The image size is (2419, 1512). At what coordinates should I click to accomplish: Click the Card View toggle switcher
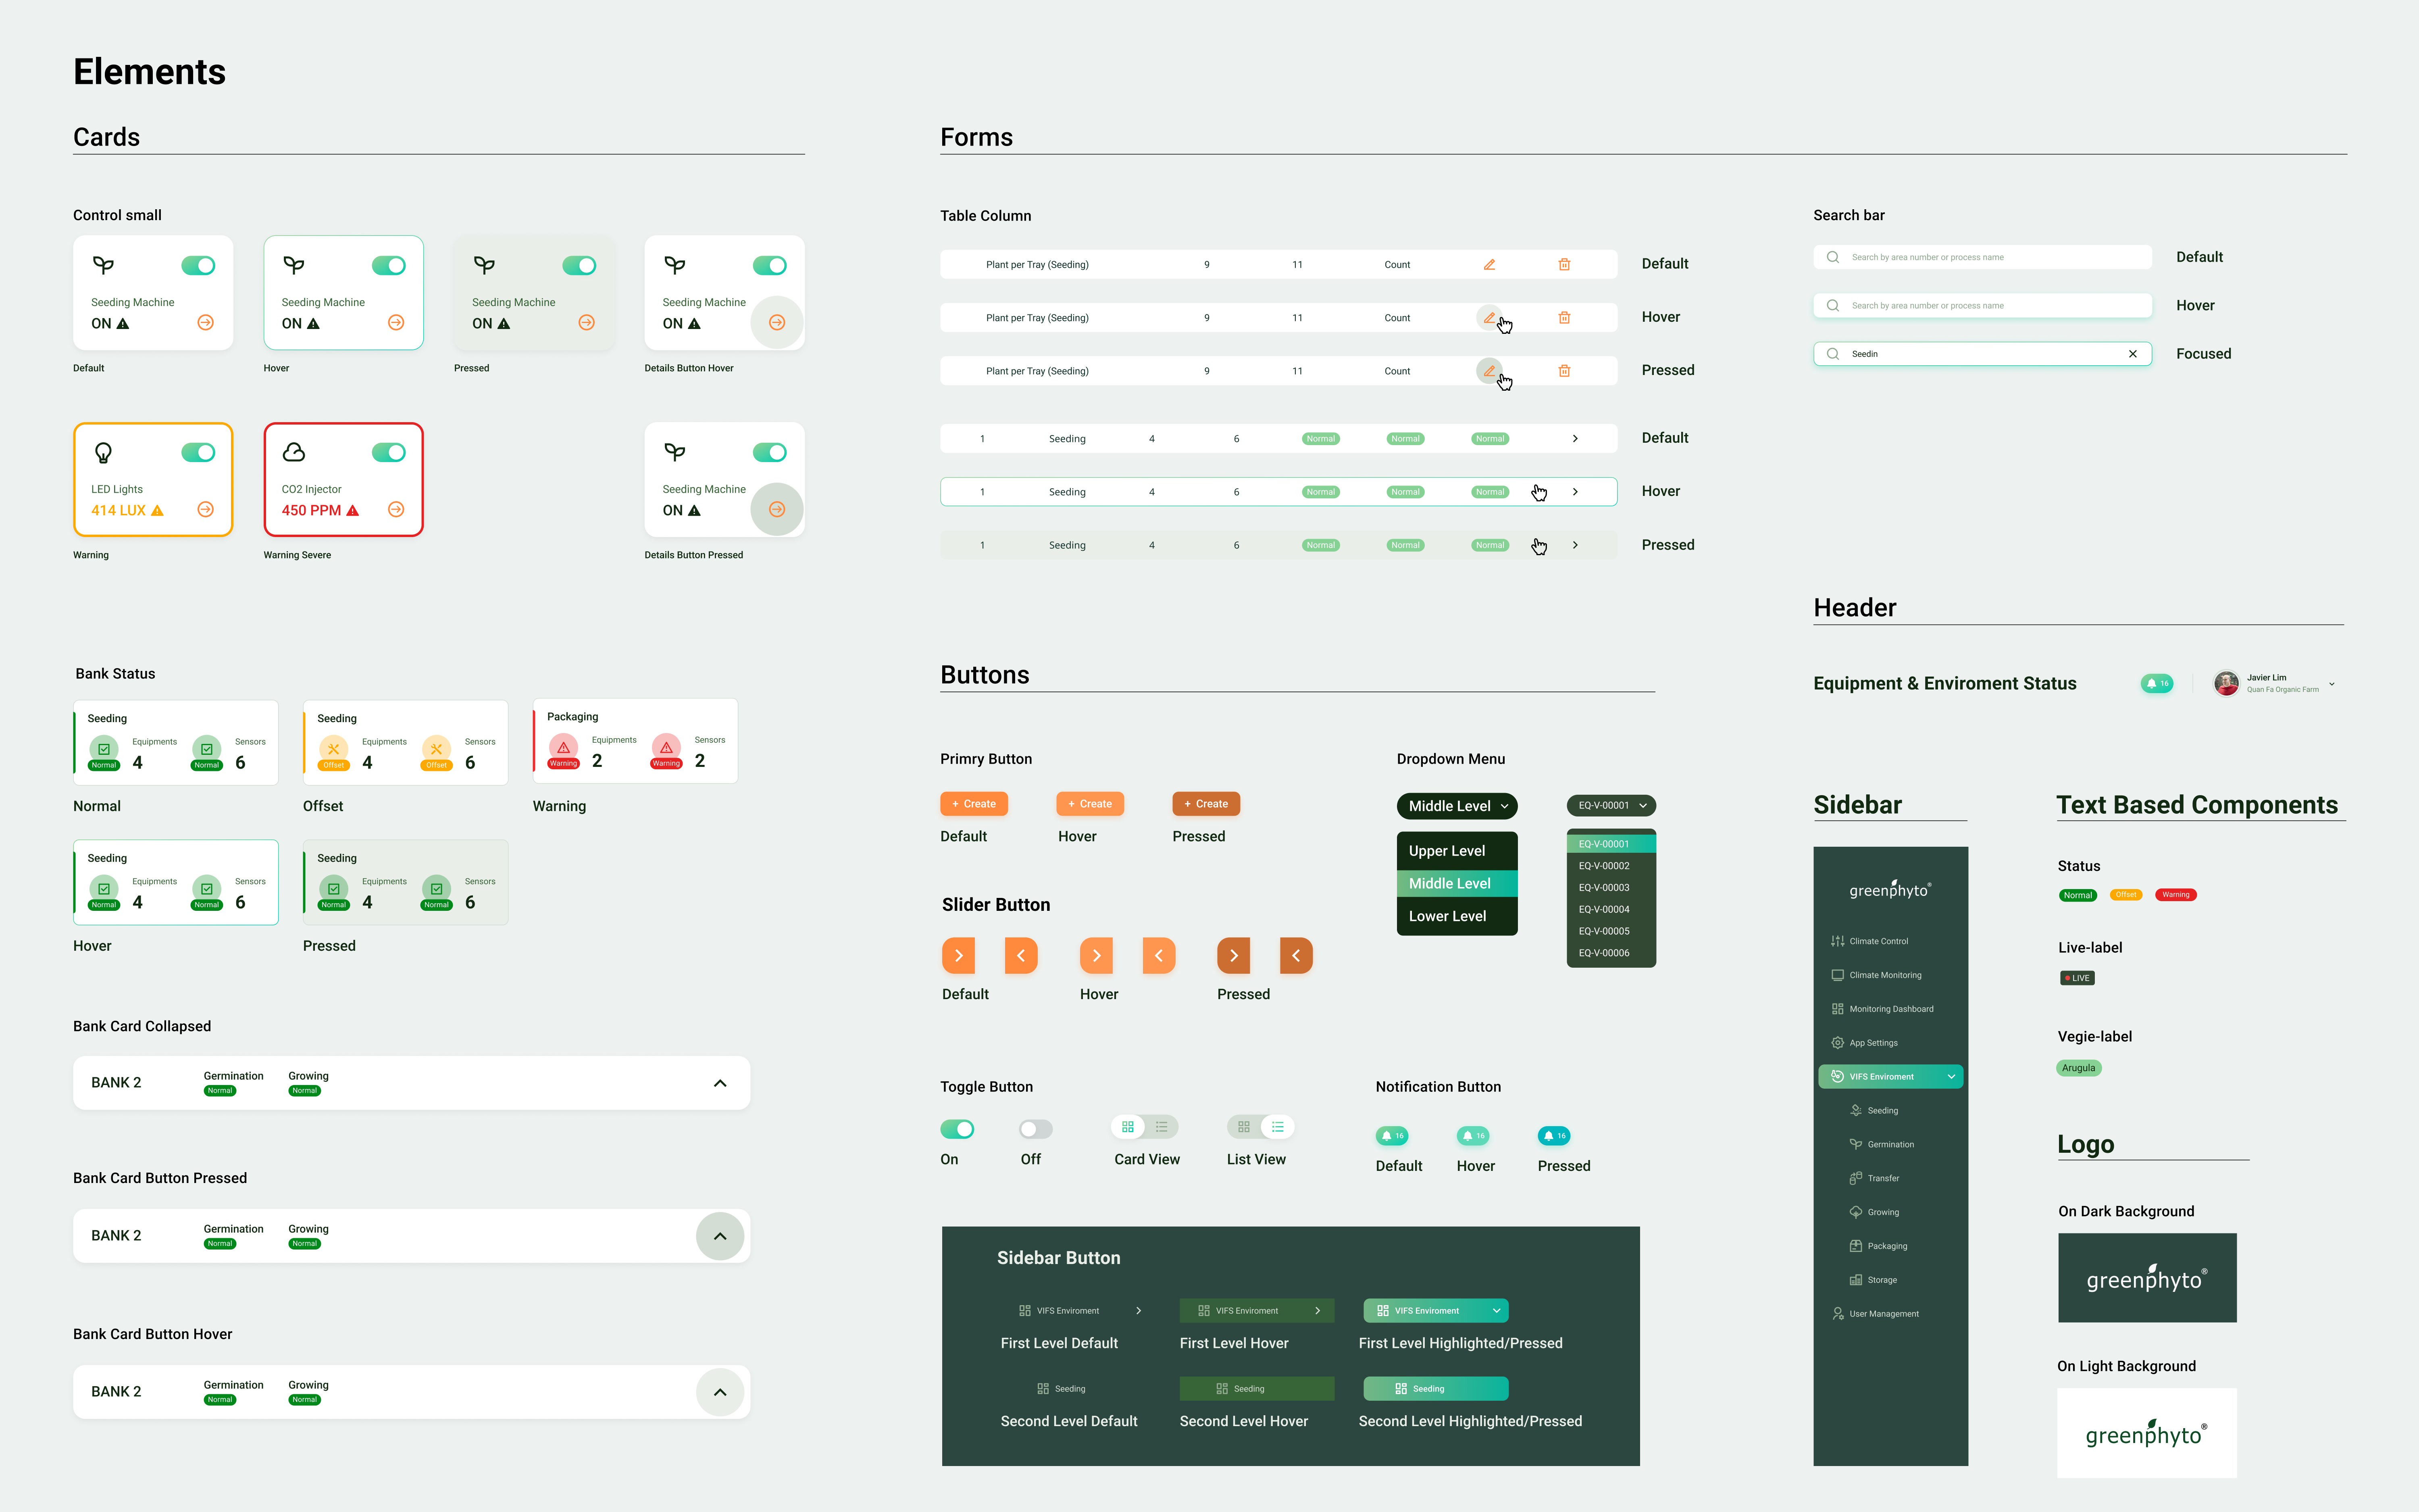[x=1145, y=1127]
